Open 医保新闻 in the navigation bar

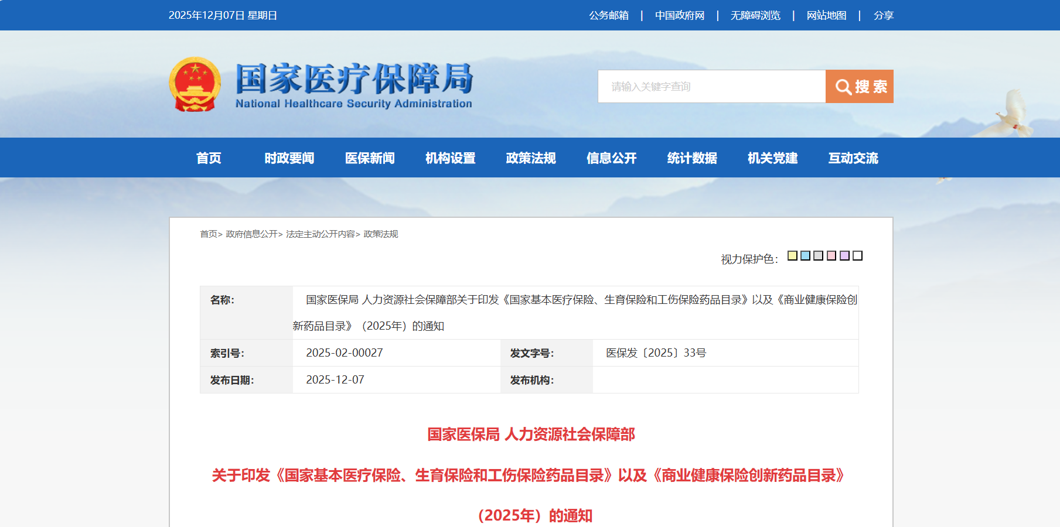[x=370, y=158]
